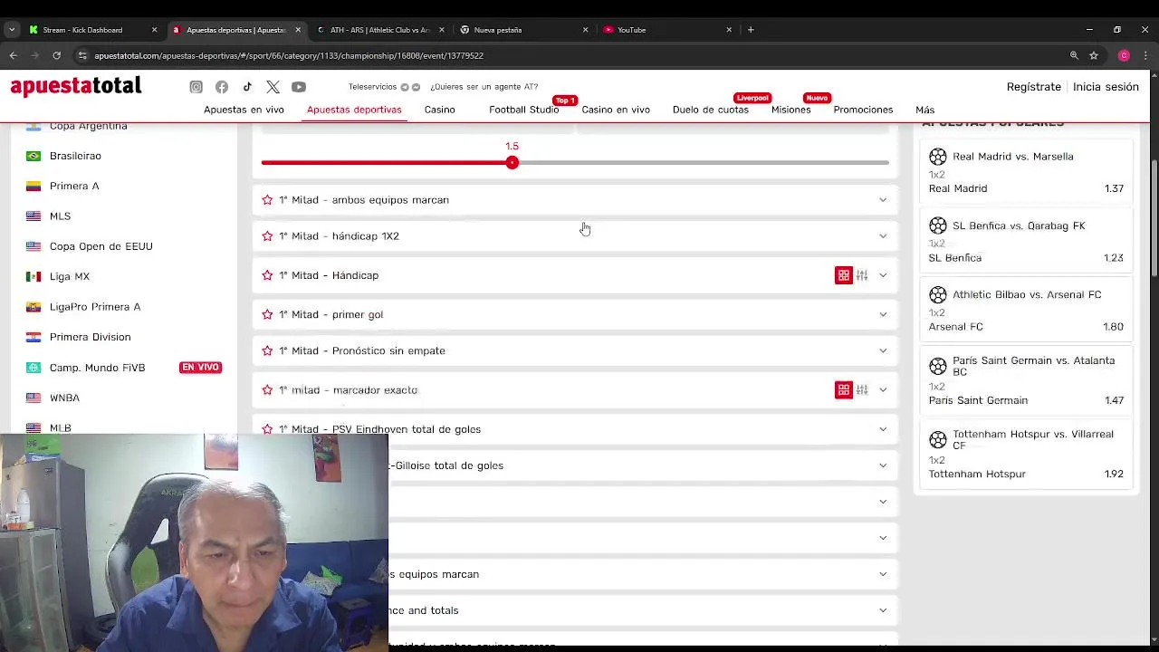The height and width of the screenshot is (652, 1159).
Task: View site information icon in address bar
Action: point(82,55)
